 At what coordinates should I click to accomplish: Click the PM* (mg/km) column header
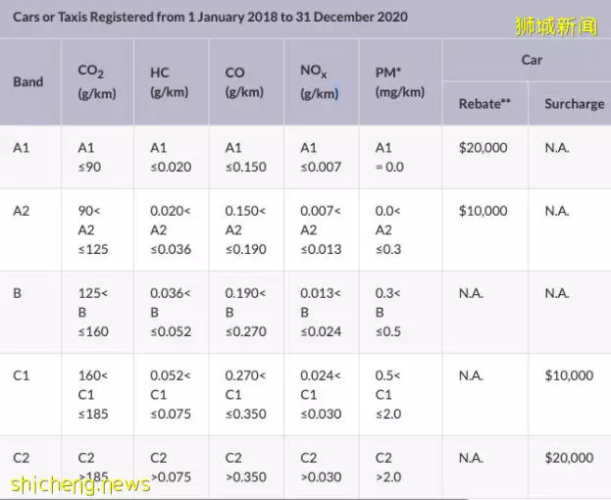coord(400,82)
